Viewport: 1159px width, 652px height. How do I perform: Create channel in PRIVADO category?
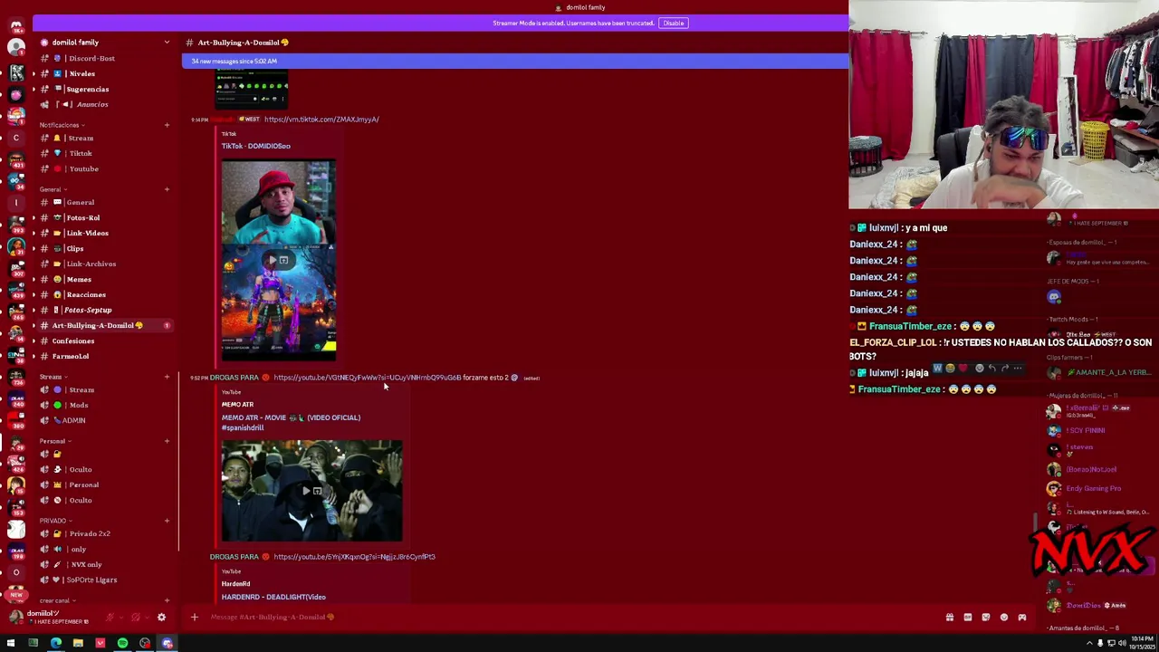[x=167, y=521]
